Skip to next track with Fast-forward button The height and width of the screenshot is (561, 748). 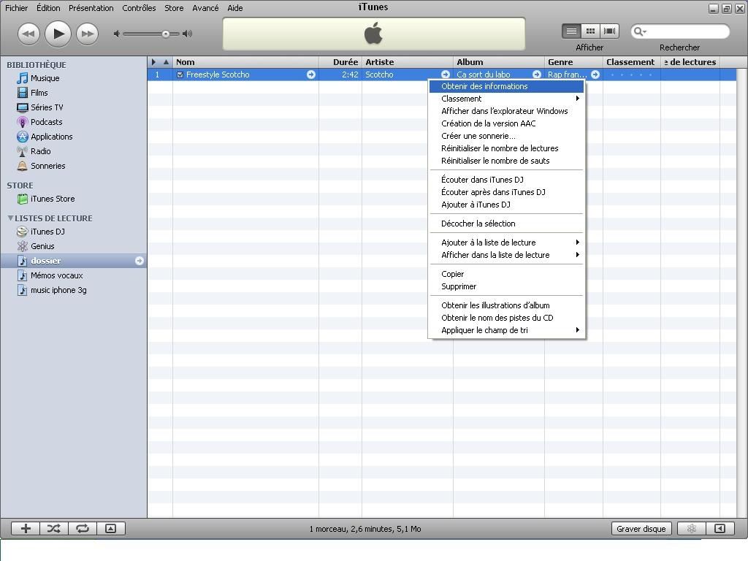pos(88,34)
